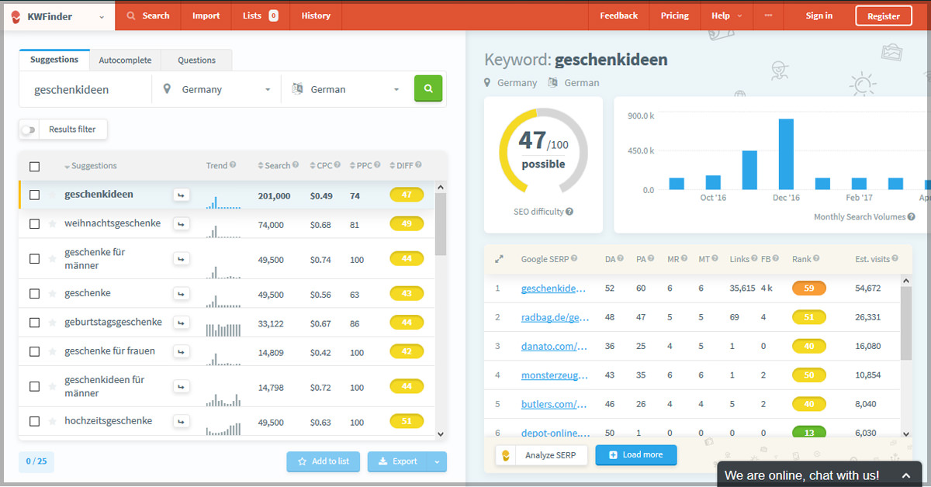Tick the select-all checkbox in table header

34,166
